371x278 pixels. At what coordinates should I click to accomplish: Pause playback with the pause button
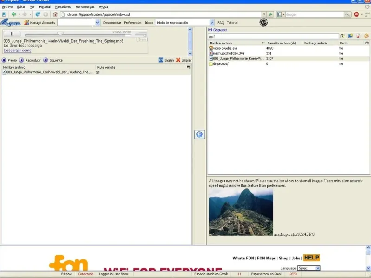click(12, 34)
